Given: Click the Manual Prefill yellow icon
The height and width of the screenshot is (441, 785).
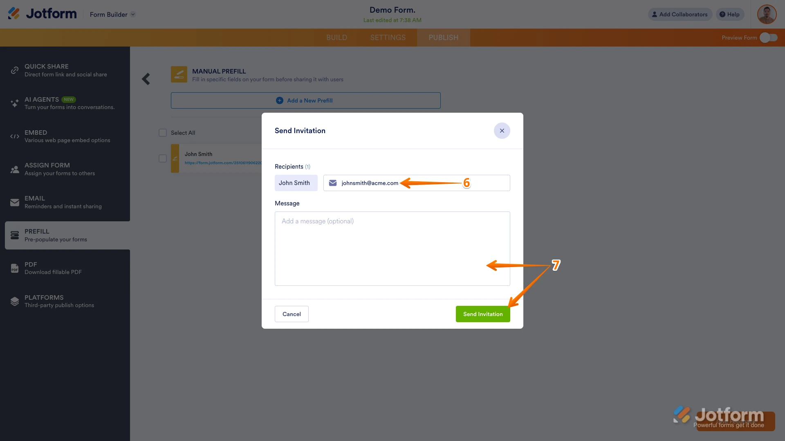Looking at the screenshot, I should point(179,74).
